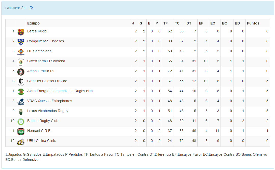Click the VRAC Quesos Entrepinares logo
The height and width of the screenshot is (170, 275).
(x=21, y=102)
